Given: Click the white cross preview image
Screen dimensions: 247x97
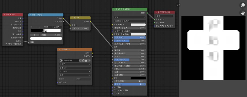Looking at the screenshot, I should tap(213, 48).
